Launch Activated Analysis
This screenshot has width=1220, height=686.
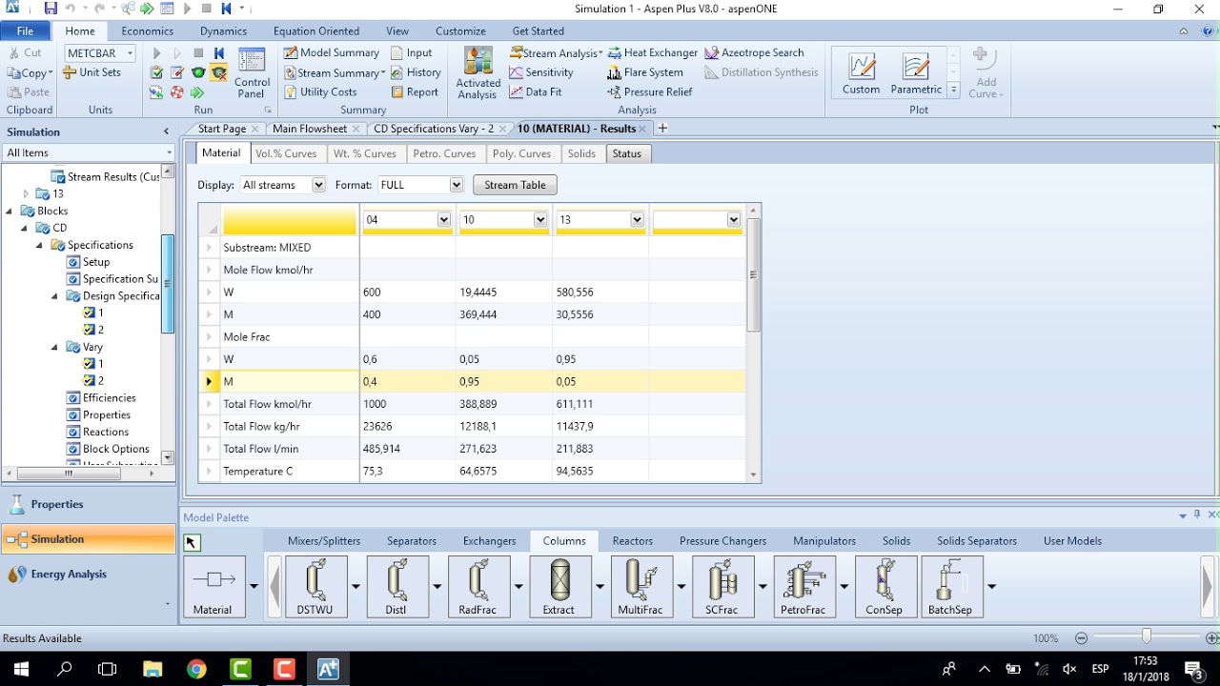[478, 73]
